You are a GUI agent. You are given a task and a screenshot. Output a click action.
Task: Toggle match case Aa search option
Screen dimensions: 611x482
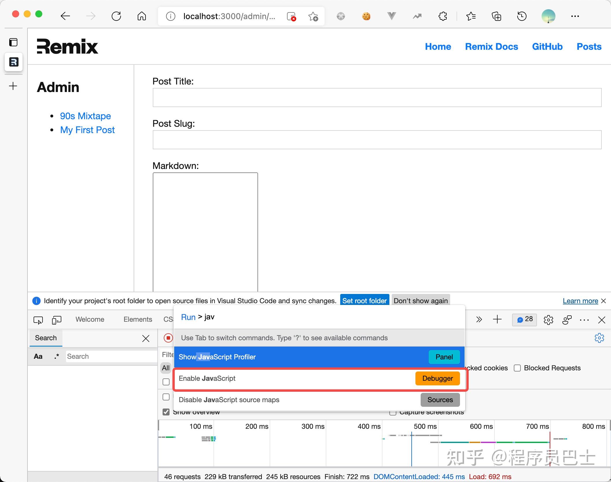pyautogui.click(x=38, y=356)
